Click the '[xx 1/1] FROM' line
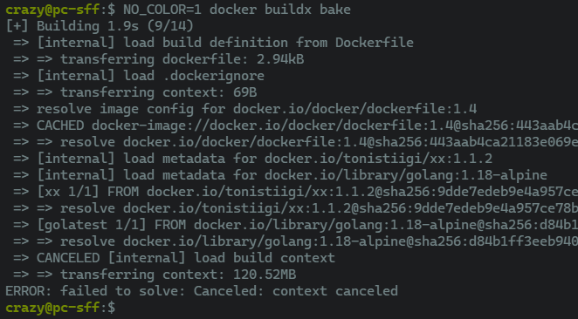Image resolution: width=578 pixels, height=319 pixels. pos(296,192)
